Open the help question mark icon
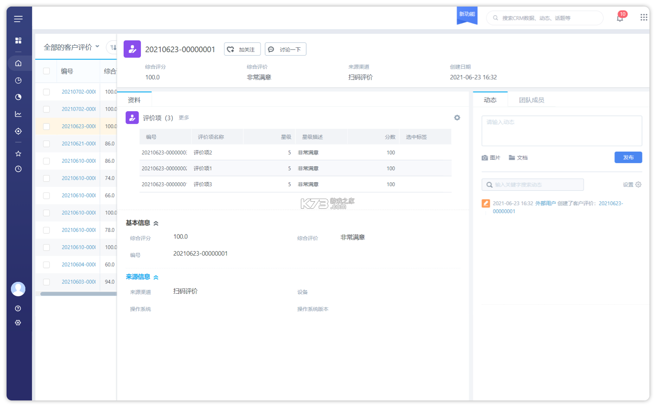The height and width of the screenshot is (407, 656). coord(18,309)
